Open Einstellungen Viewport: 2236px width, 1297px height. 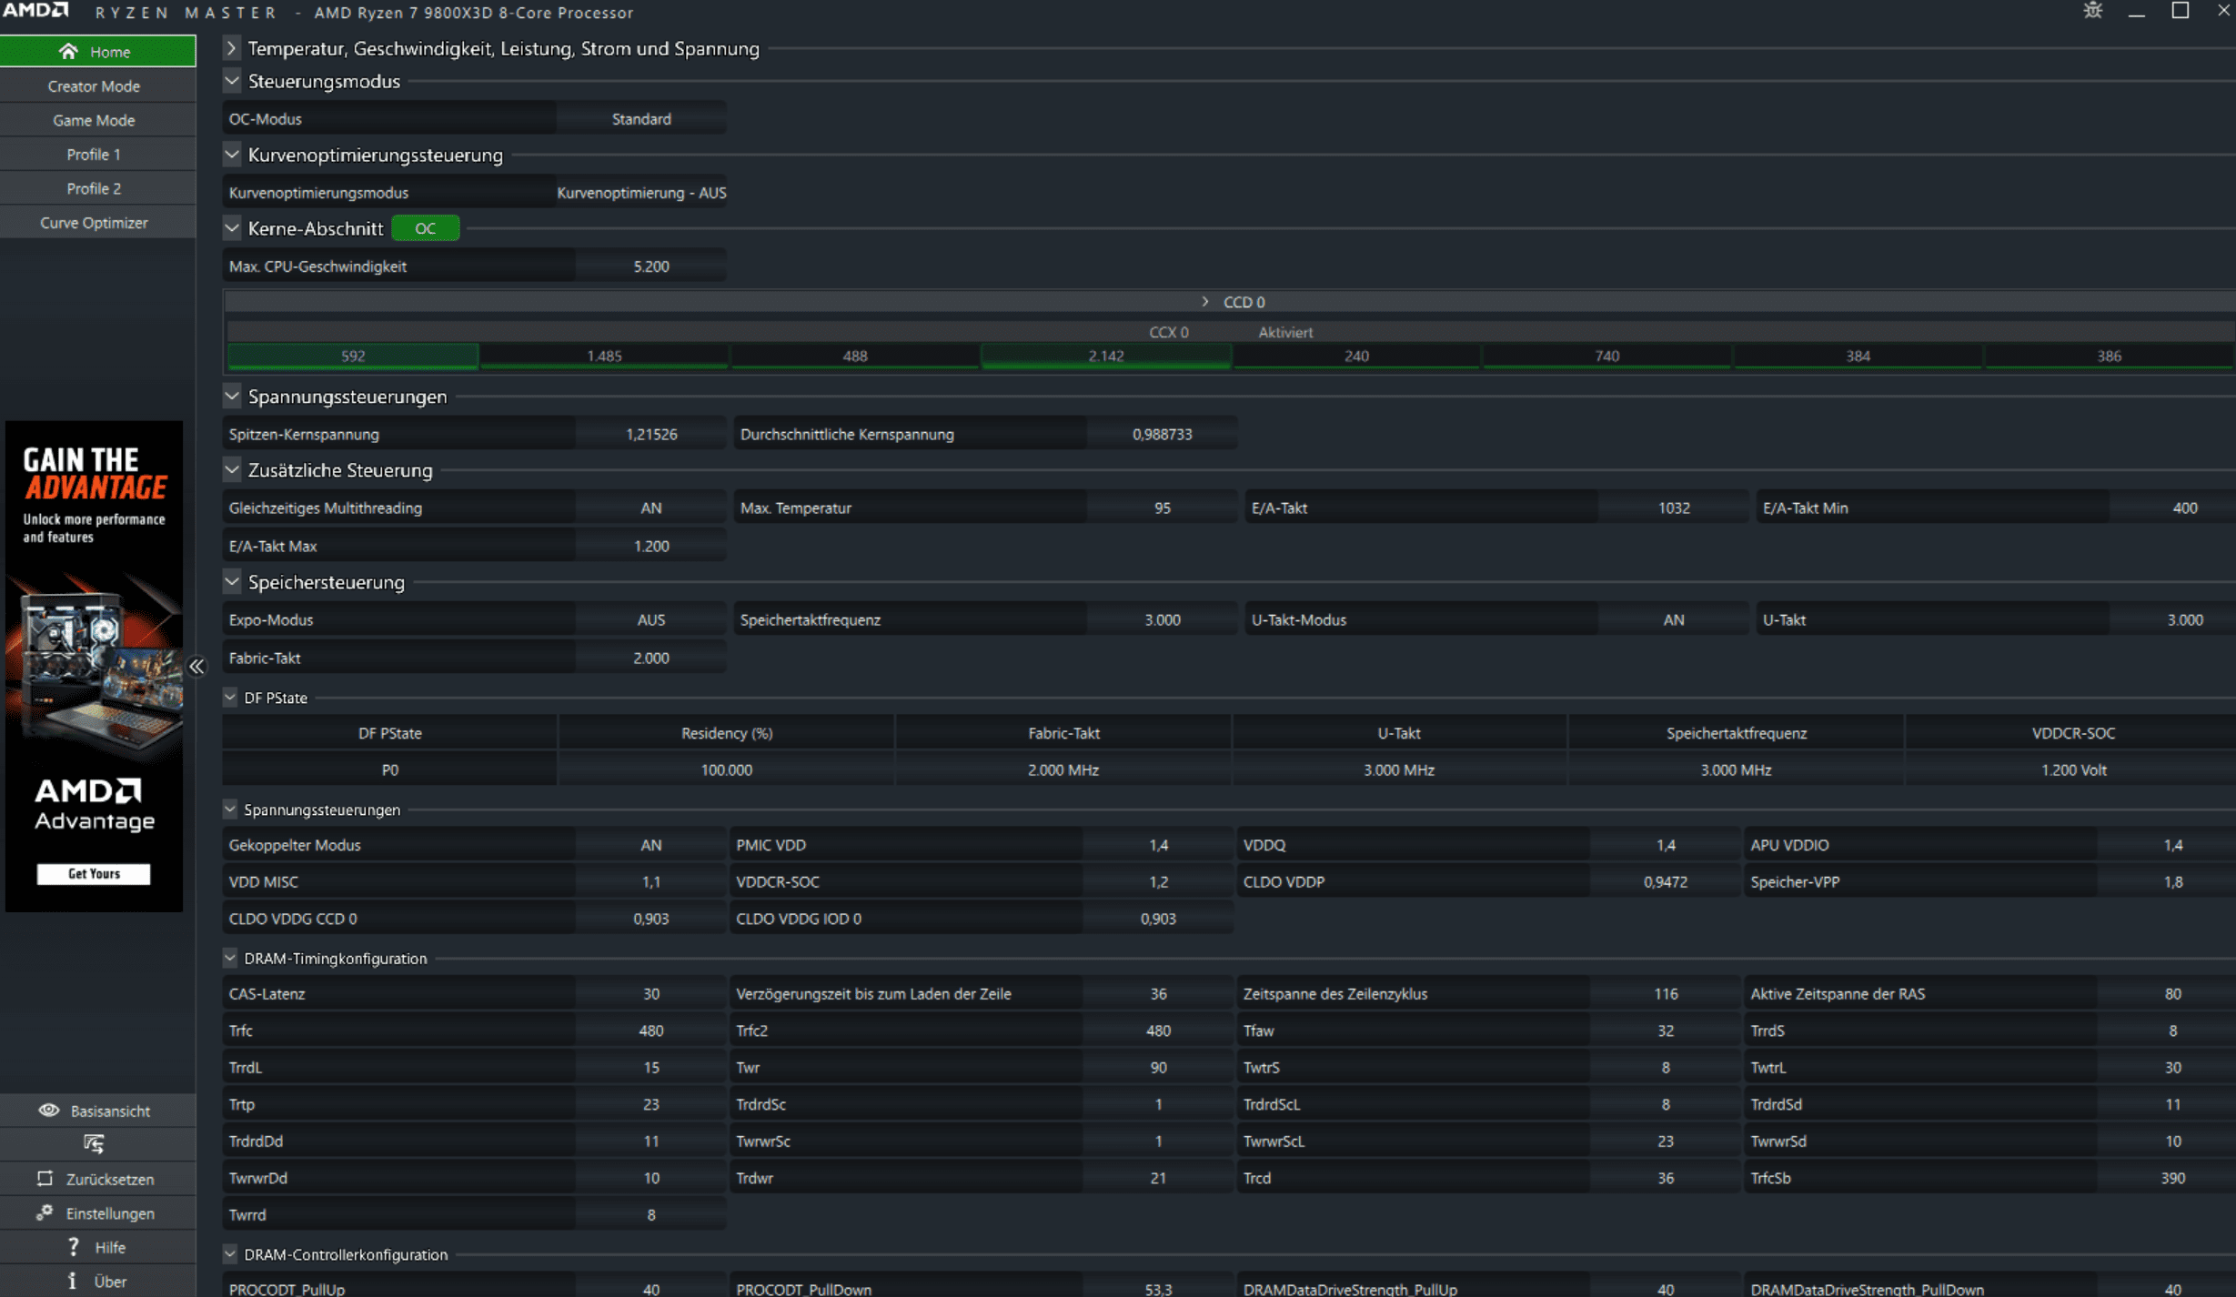[97, 1212]
